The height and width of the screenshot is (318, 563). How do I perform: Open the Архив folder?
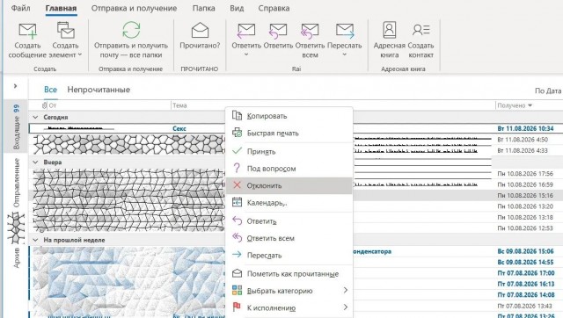pyautogui.click(x=16, y=257)
